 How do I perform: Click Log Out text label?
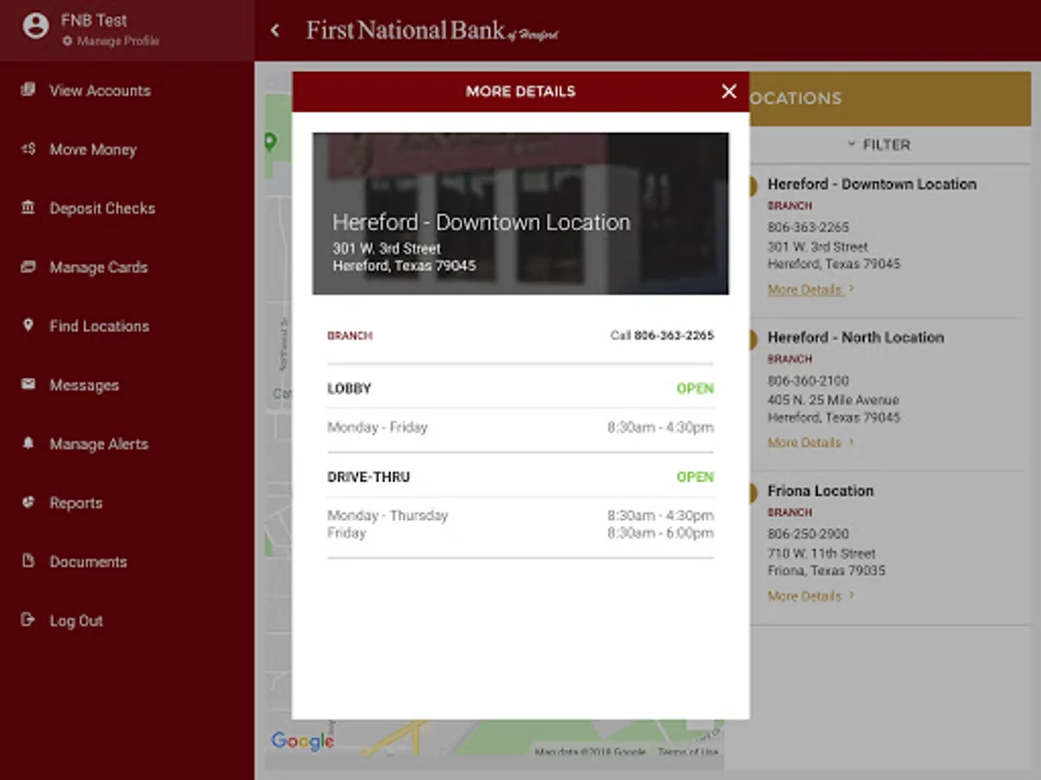click(x=76, y=621)
